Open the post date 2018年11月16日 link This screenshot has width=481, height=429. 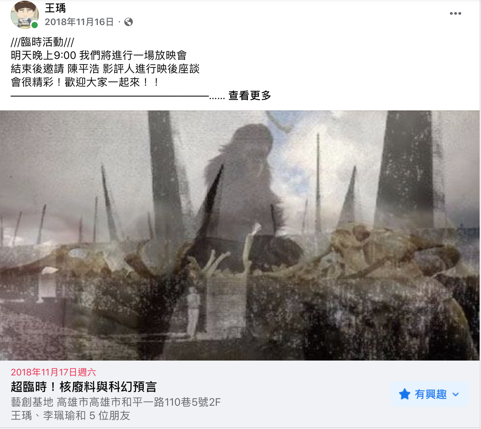coord(79,22)
